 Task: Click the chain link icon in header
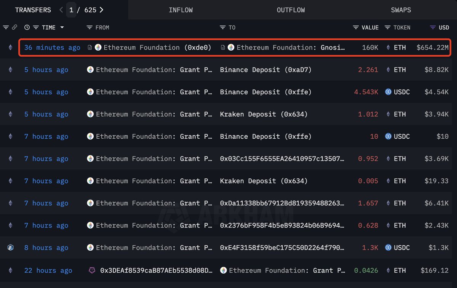tap(14, 27)
